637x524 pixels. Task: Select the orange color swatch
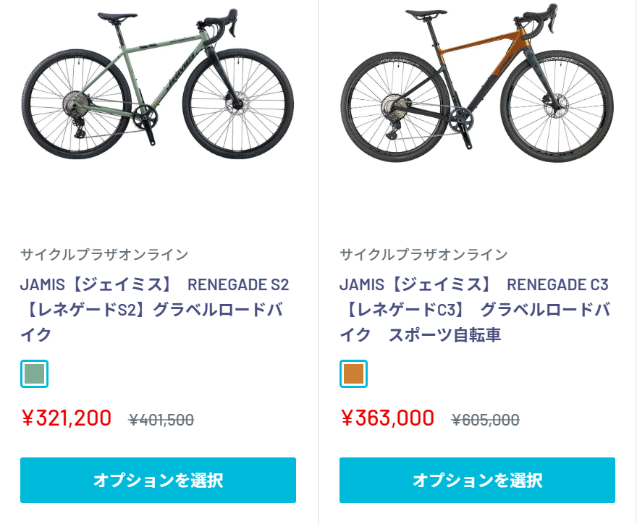point(353,373)
